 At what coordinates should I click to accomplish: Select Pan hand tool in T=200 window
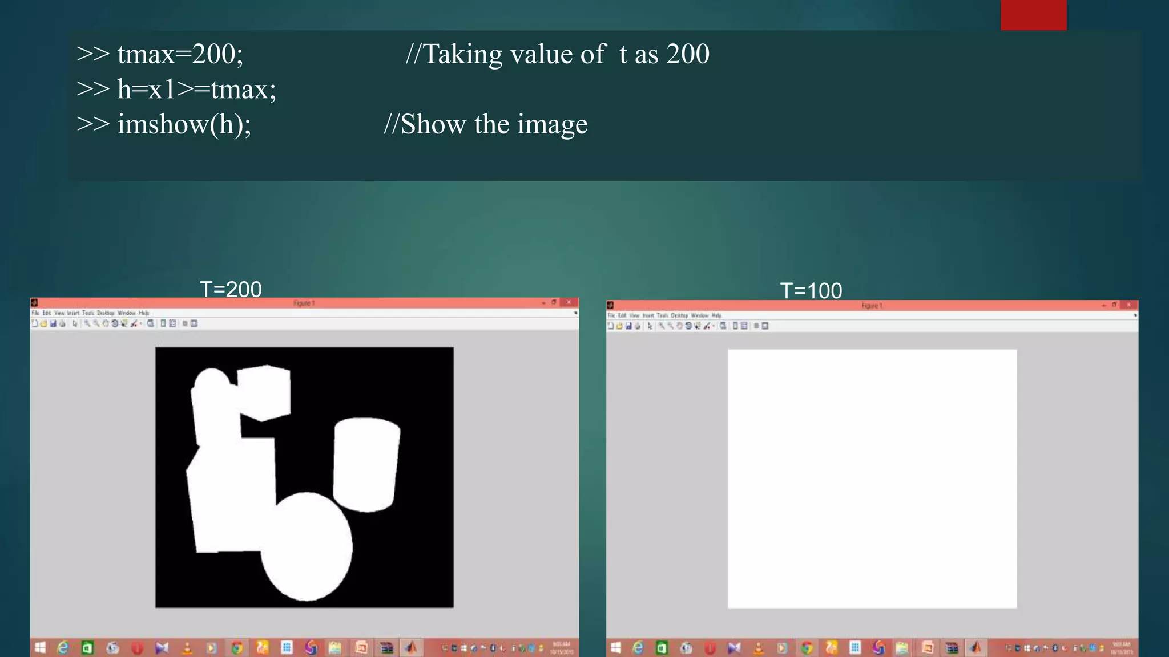coord(106,323)
